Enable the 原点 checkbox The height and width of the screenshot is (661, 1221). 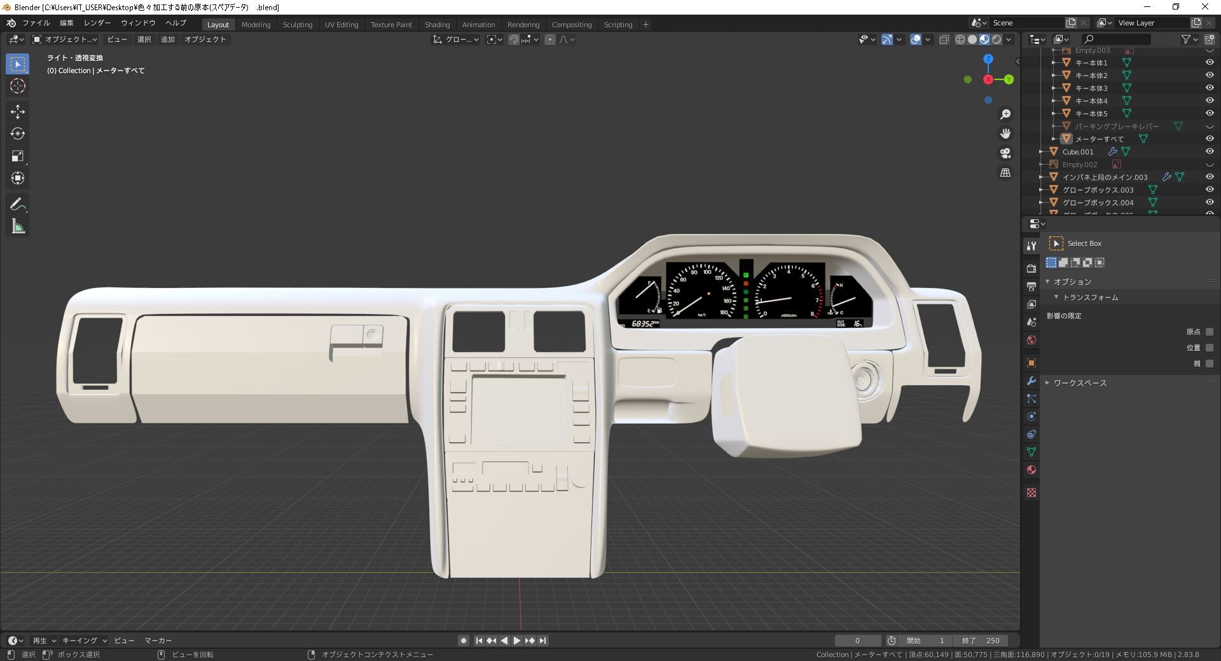tap(1209, 331)
